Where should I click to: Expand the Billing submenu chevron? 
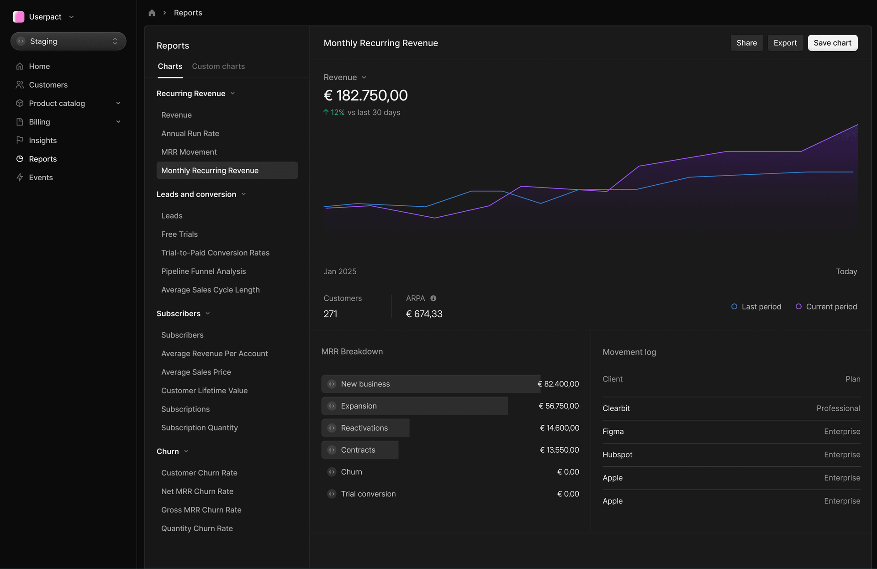118,122
